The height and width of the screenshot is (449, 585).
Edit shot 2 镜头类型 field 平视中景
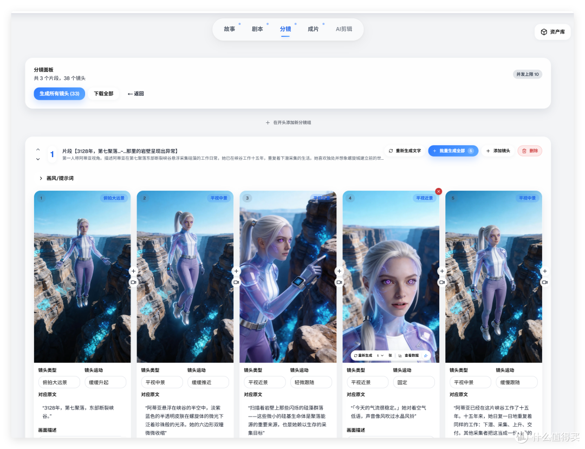coord(162,382)
